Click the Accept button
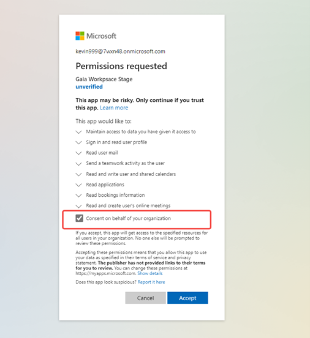 point(187,298)
